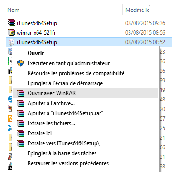Click WinRAR icon beside Extraire ici

(20, 133)
